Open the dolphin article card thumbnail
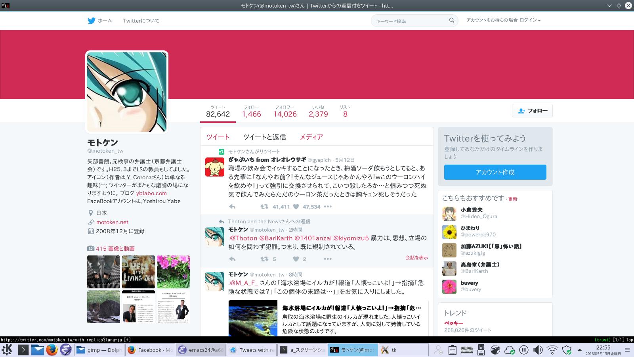This screenshot has height=357, width=634. point(253,319)
